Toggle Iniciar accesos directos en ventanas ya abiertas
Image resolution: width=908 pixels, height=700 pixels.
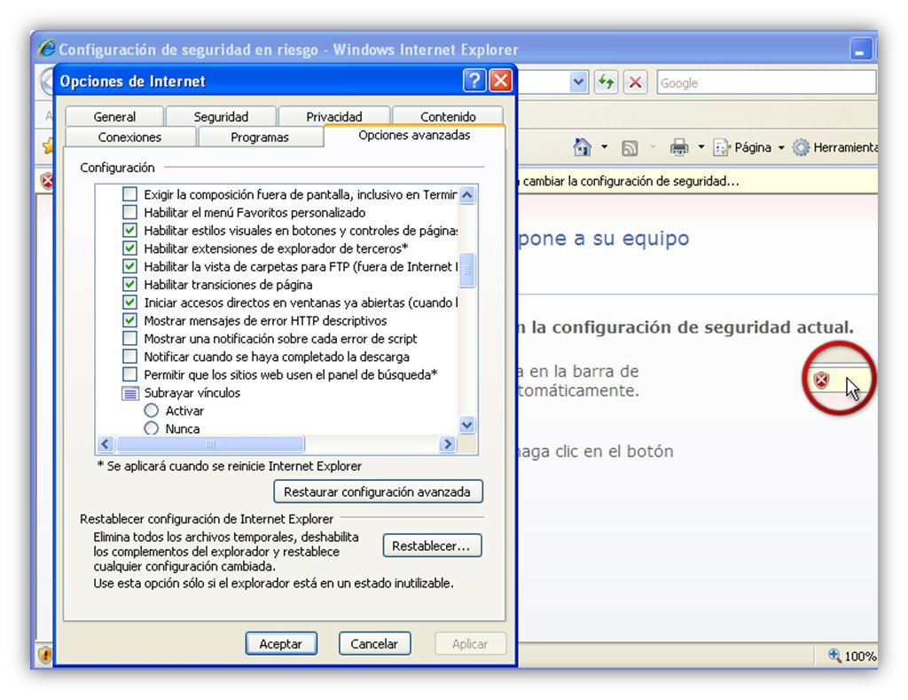(130, 302)
